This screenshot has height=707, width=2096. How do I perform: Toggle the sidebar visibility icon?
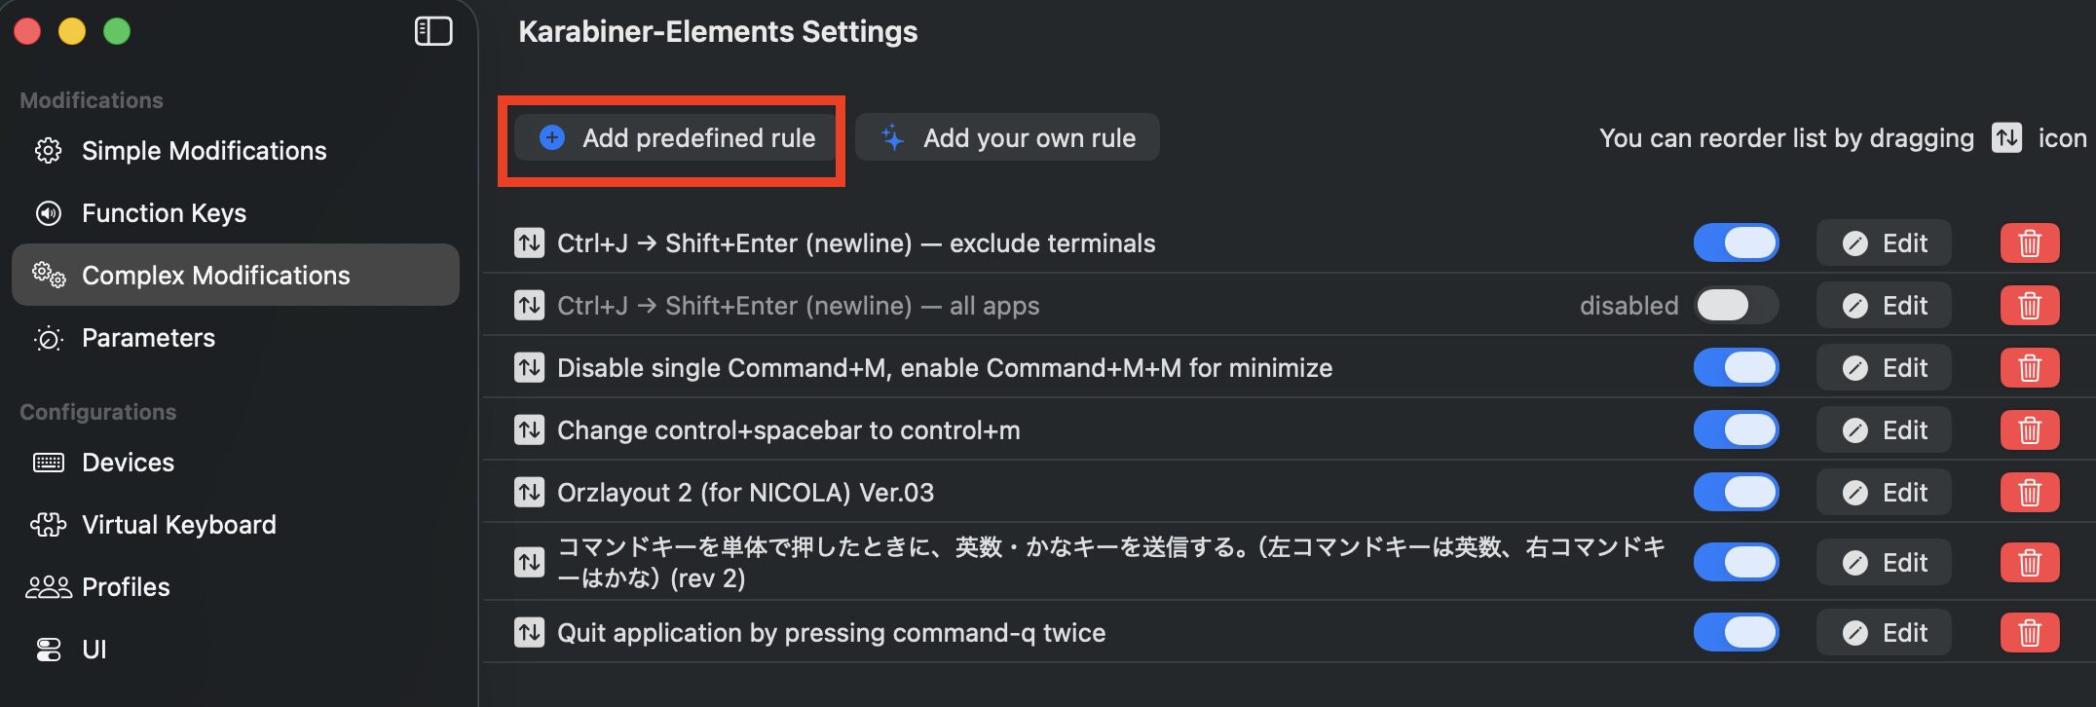[x=433, y=31]
